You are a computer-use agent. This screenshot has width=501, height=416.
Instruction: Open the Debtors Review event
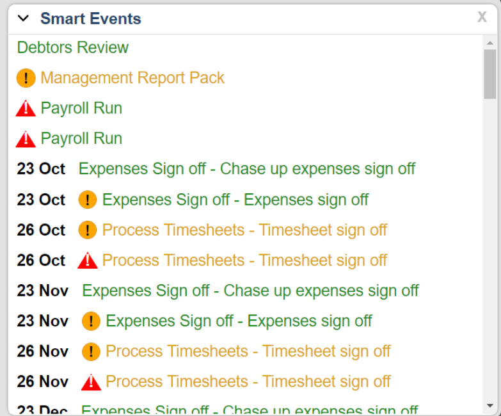tap(73, 47)
